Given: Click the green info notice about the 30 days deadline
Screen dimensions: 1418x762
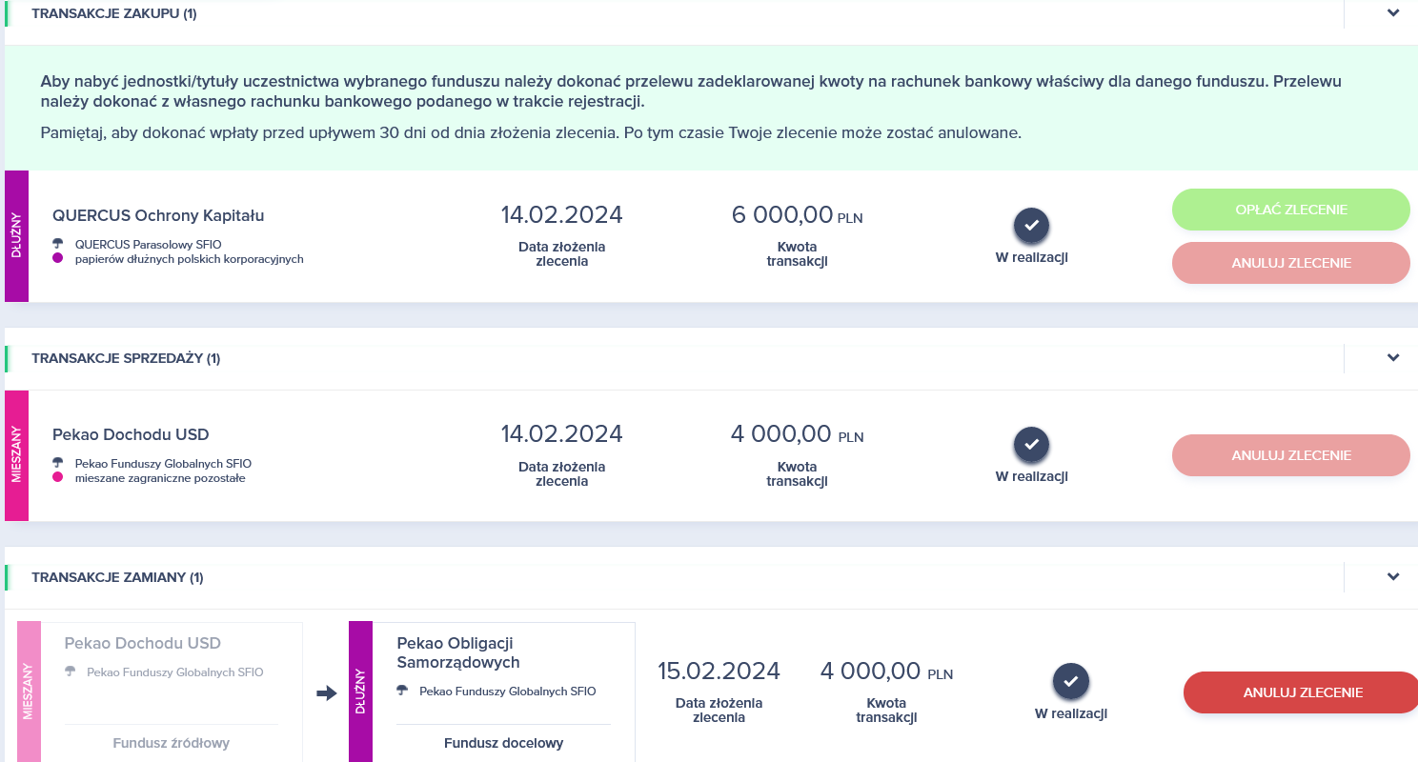Looking at the screenshot, I should pos(709,108).
